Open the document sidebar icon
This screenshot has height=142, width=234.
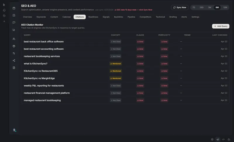[14, 68]
